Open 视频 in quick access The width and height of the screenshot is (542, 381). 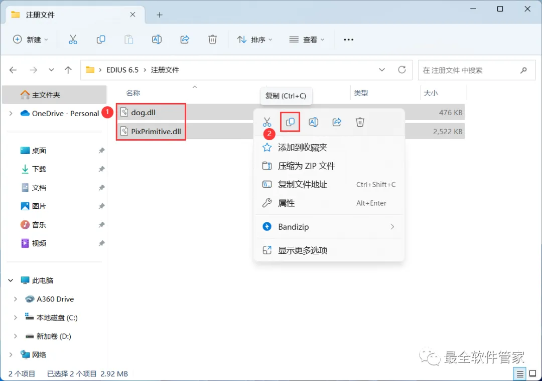[39, 243]
